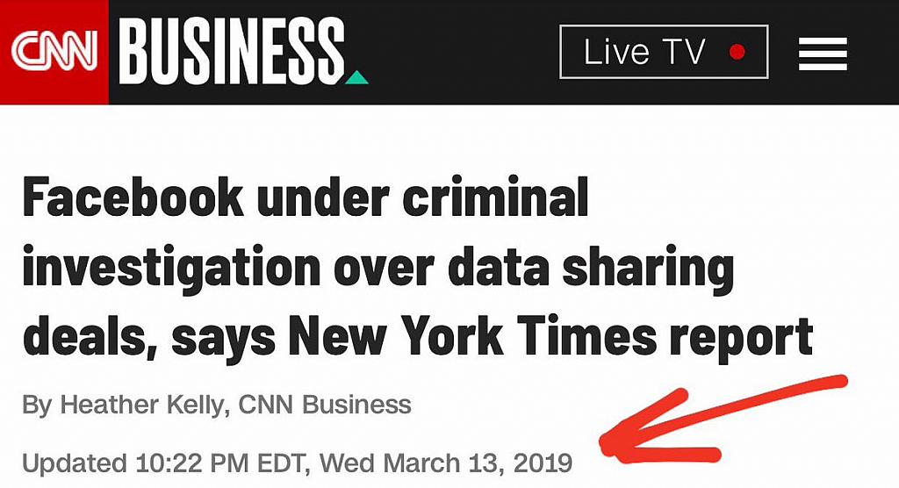Viewport: 899px width, 488px height.
Task: Click the "Live TV" text label
Action: (x=644, y=53)
